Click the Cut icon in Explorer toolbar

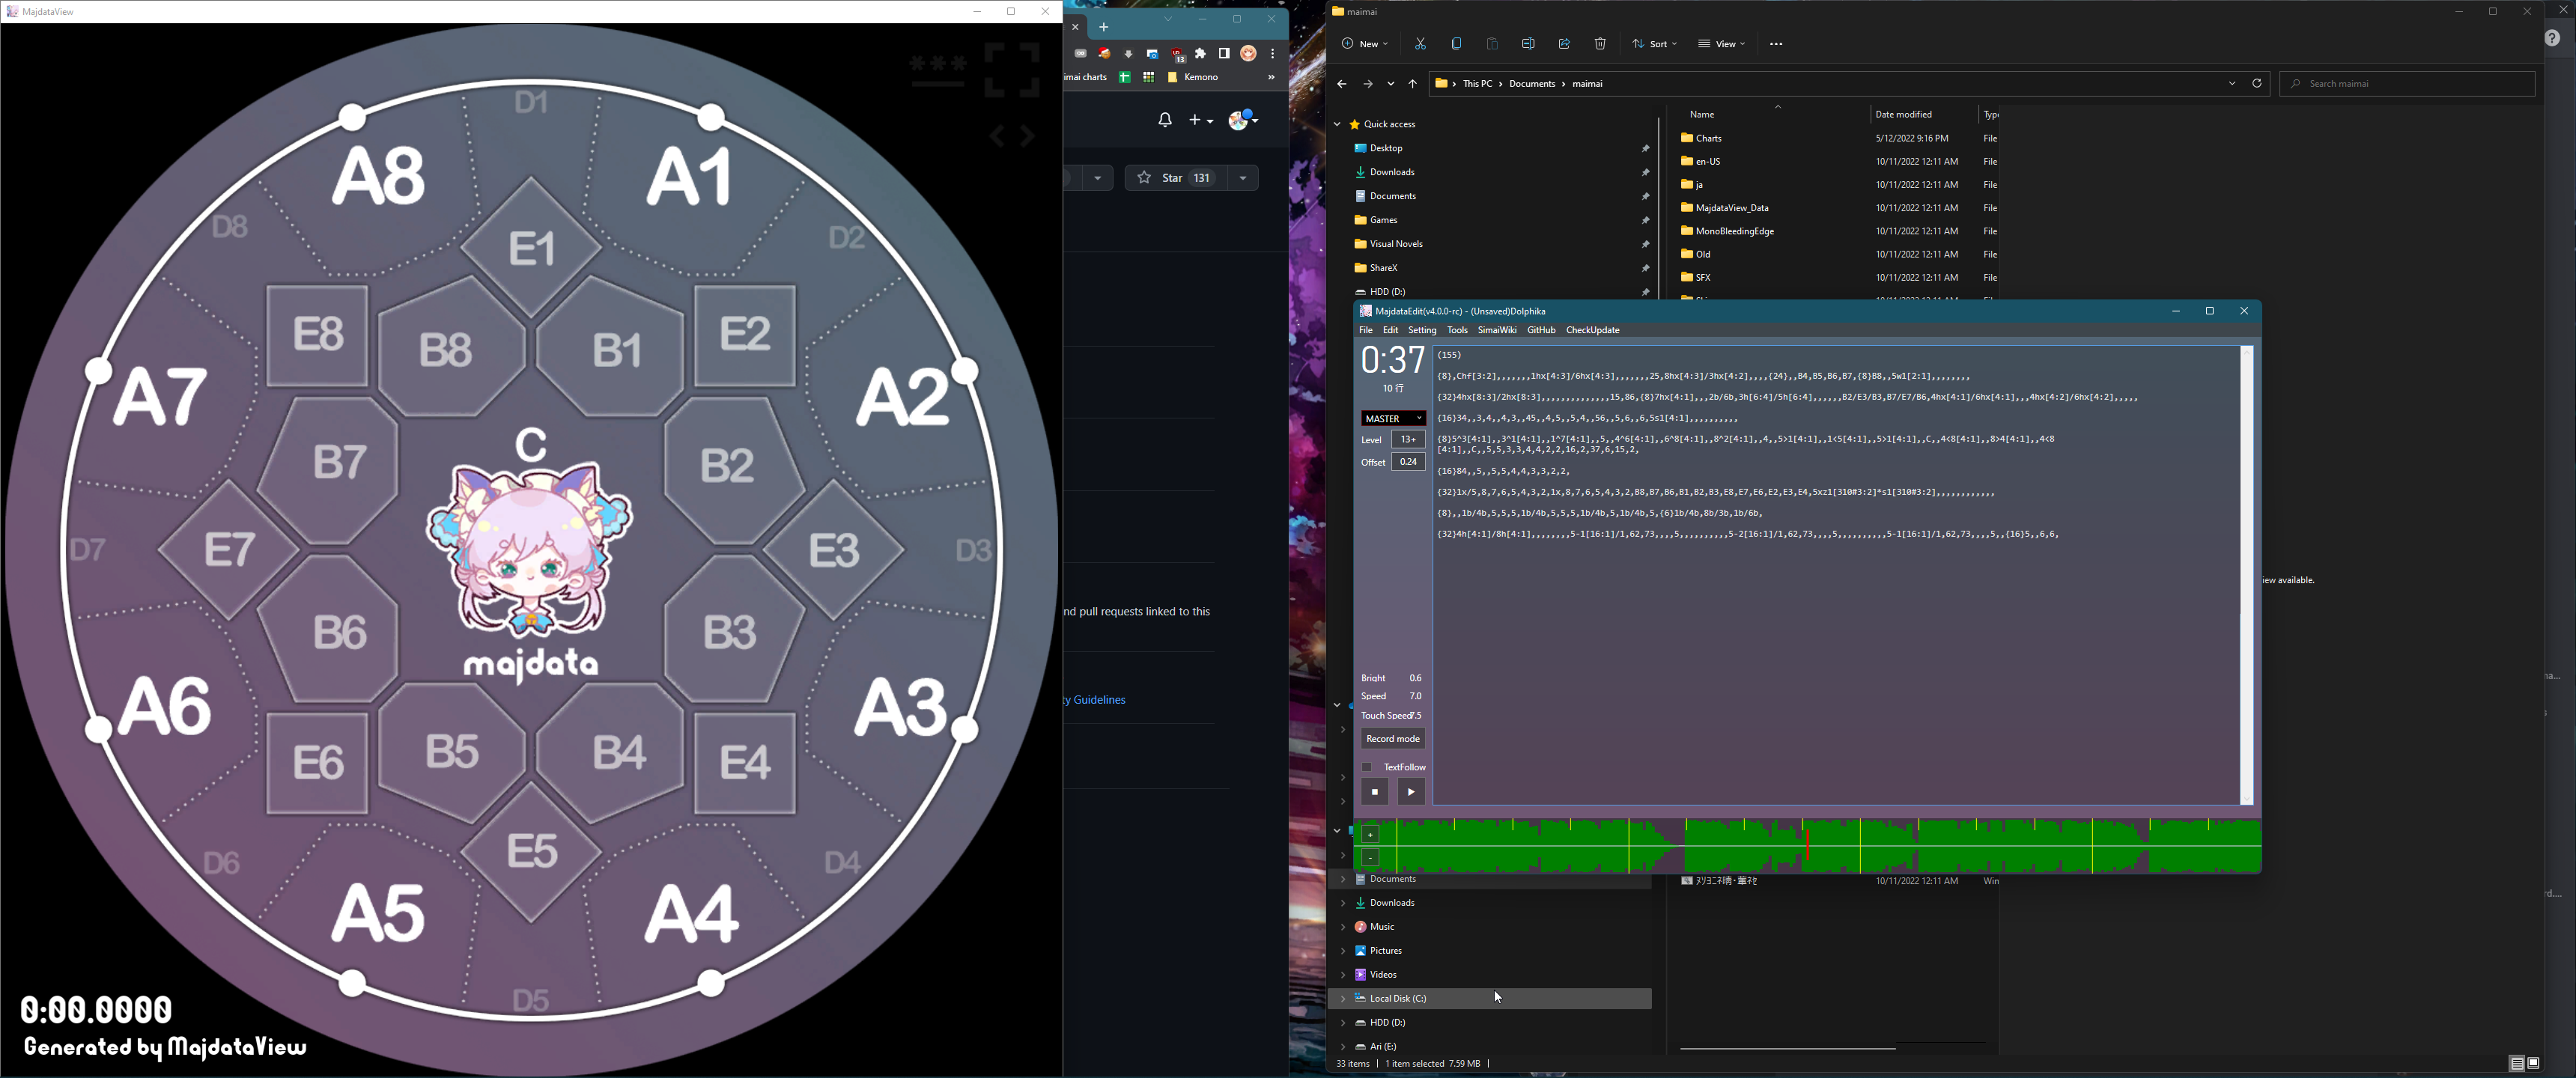click(1420, 44)
